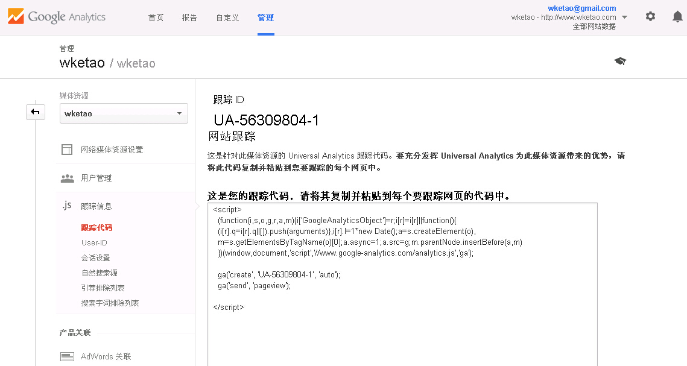Click the ga('send', 'pageview') code line
This screenshot has width=687, height=366.
(254, 286)
